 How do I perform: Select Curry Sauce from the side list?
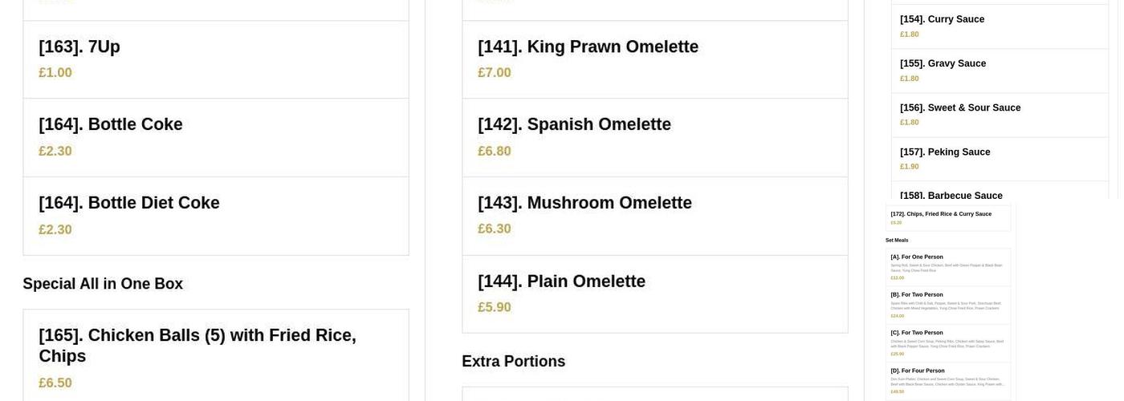[942, 19]
